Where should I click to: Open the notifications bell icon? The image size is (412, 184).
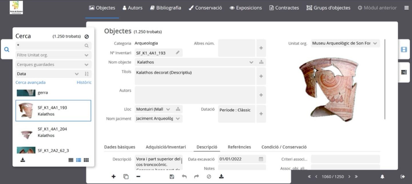[x=382, y=177]
